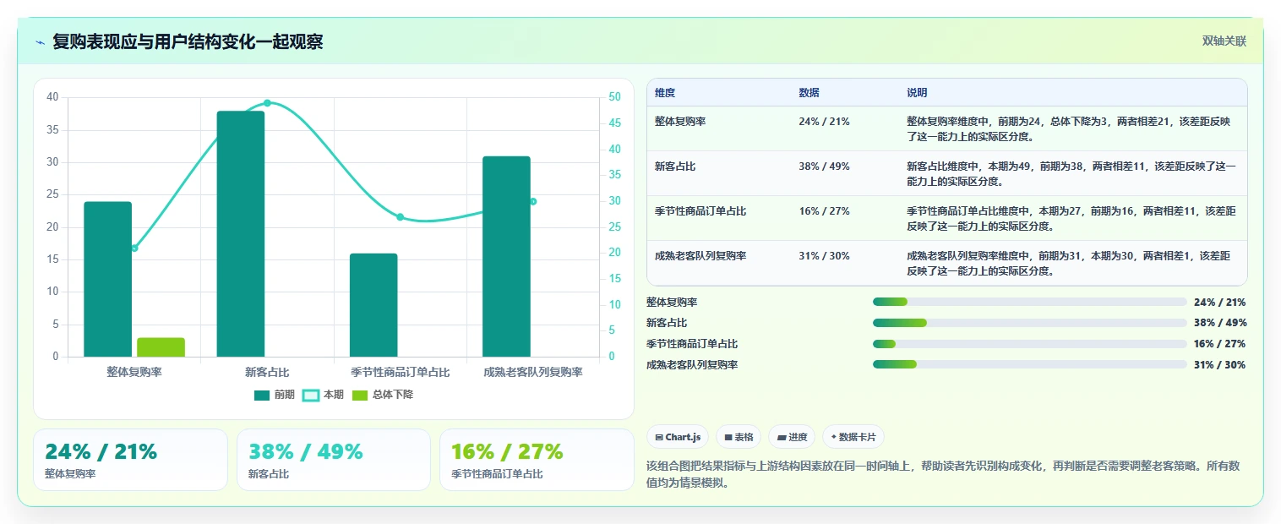Click the description text in the 新客占比 table row
The height and width of the screenshot is (524, 1281).
point(1071,174)
